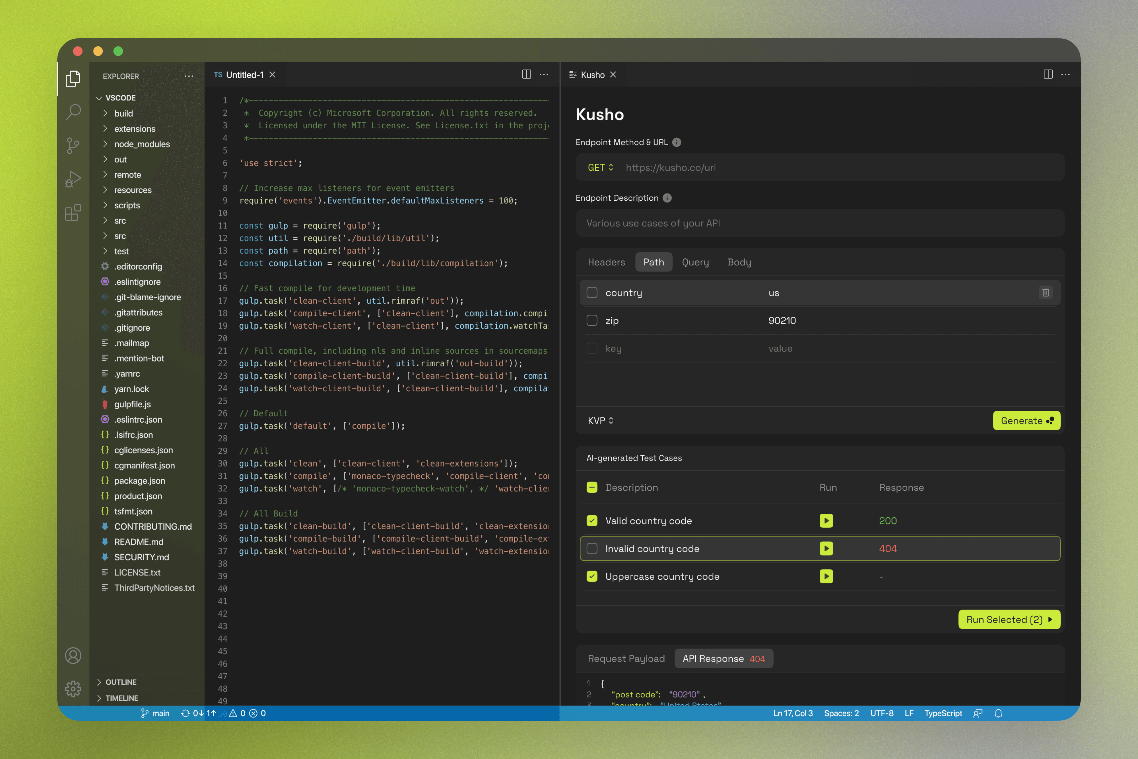Viewport: 1138px width, 759px height.
Task: Enable the country path parameter checkbox
Action: point(592,292)
